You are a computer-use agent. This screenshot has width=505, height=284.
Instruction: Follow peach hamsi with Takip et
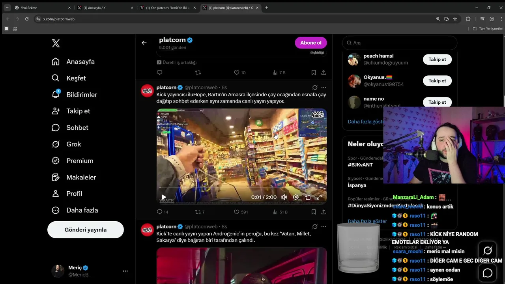(437, 59)
